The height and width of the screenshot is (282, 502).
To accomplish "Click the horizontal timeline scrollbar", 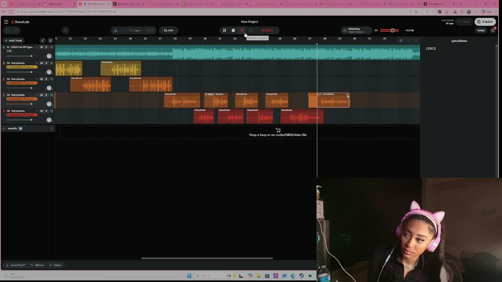I will click(207, 258).
